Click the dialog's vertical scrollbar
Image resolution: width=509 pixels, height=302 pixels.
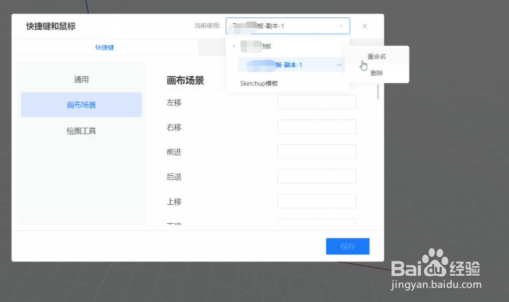coord(378,92)
